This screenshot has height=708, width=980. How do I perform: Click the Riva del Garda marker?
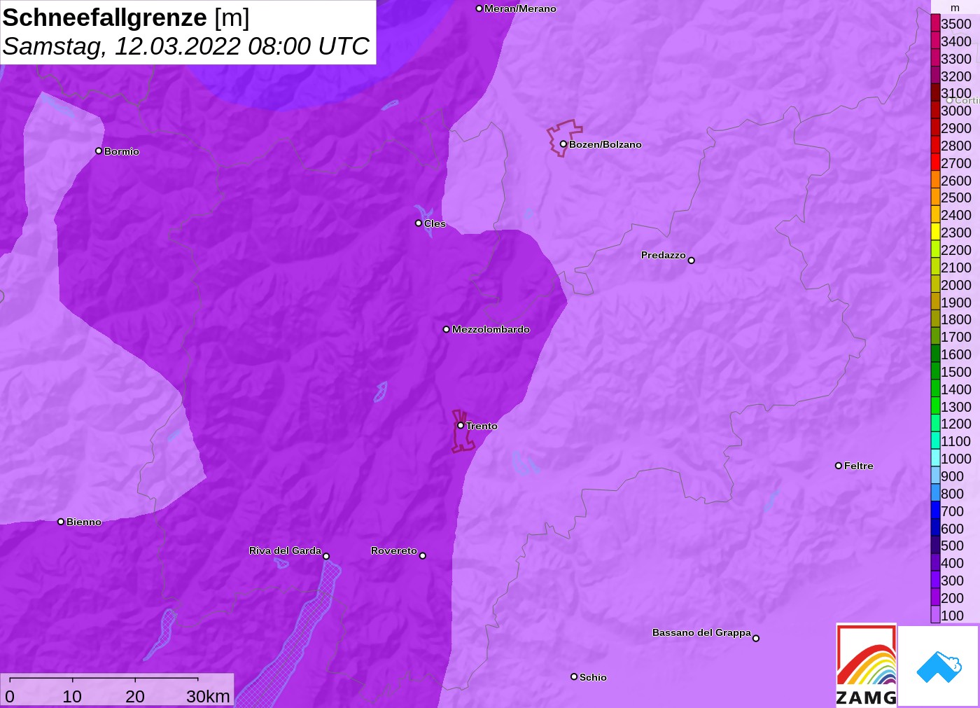326,556
